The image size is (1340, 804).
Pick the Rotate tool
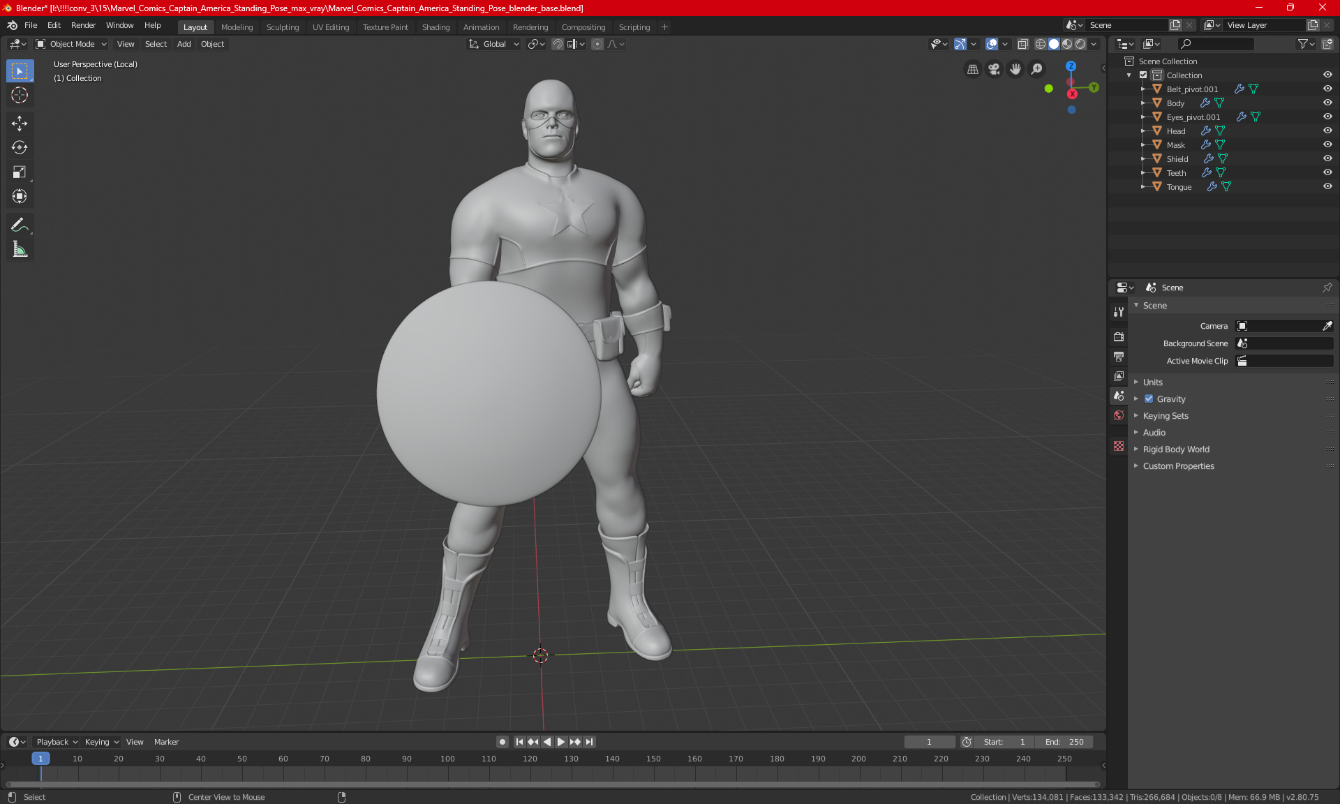[x=20, y=147]
